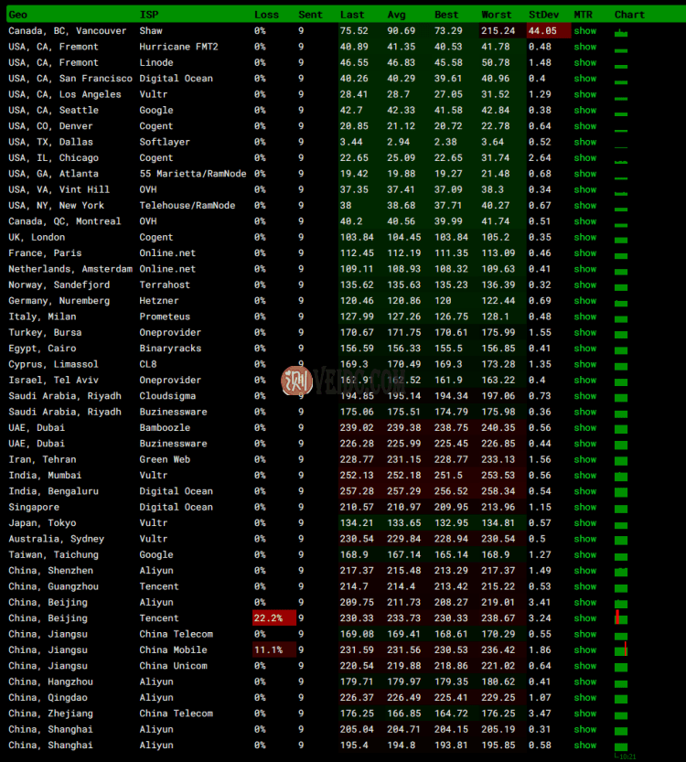The width and height of the screenshot is (686, 762).
Task: Select 'Canada, QC, Montreal' geo cell
Action: (65, 221)
